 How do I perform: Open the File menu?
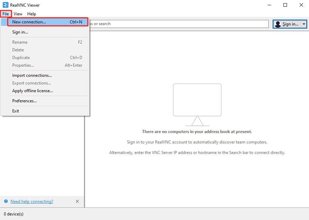pyautogui.click(x=6, y=14)
